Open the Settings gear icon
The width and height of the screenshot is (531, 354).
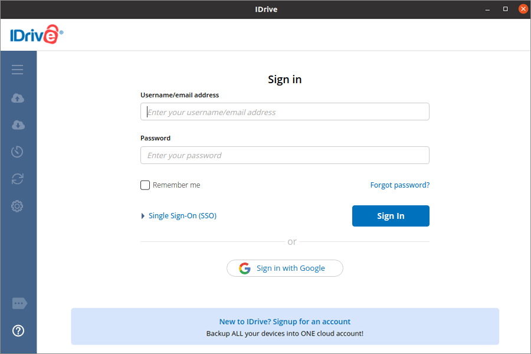point(18,206)
